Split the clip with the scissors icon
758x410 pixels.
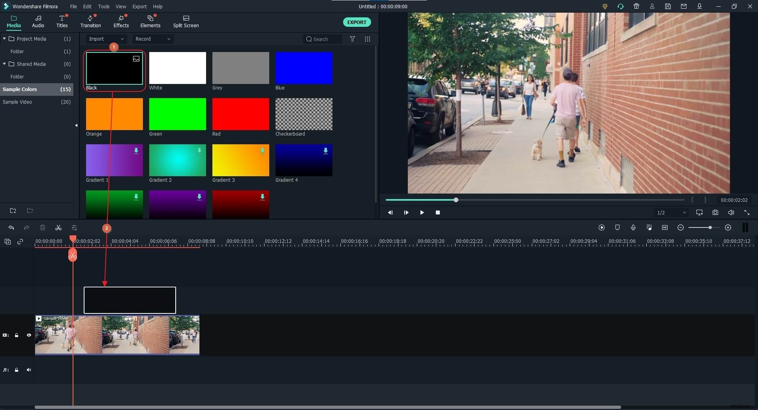pyautogui.click(x=58, y=228)
